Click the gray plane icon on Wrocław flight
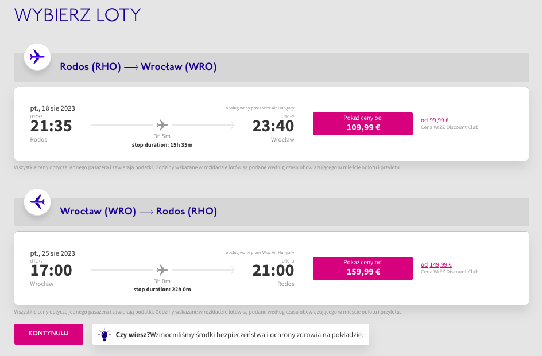 coord(162,269)
